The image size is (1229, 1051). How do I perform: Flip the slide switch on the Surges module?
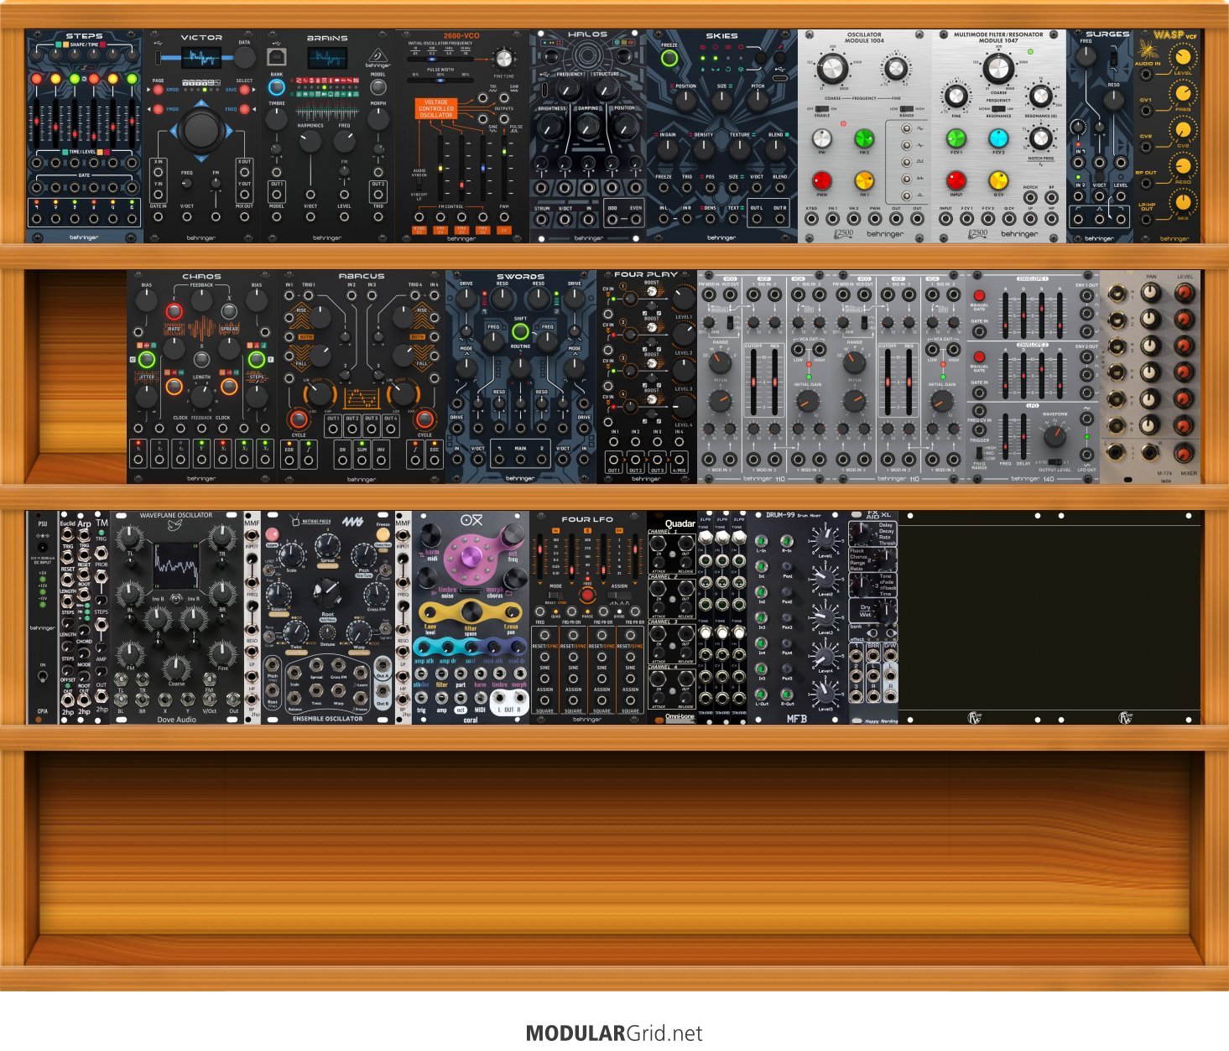[1113, 59]
